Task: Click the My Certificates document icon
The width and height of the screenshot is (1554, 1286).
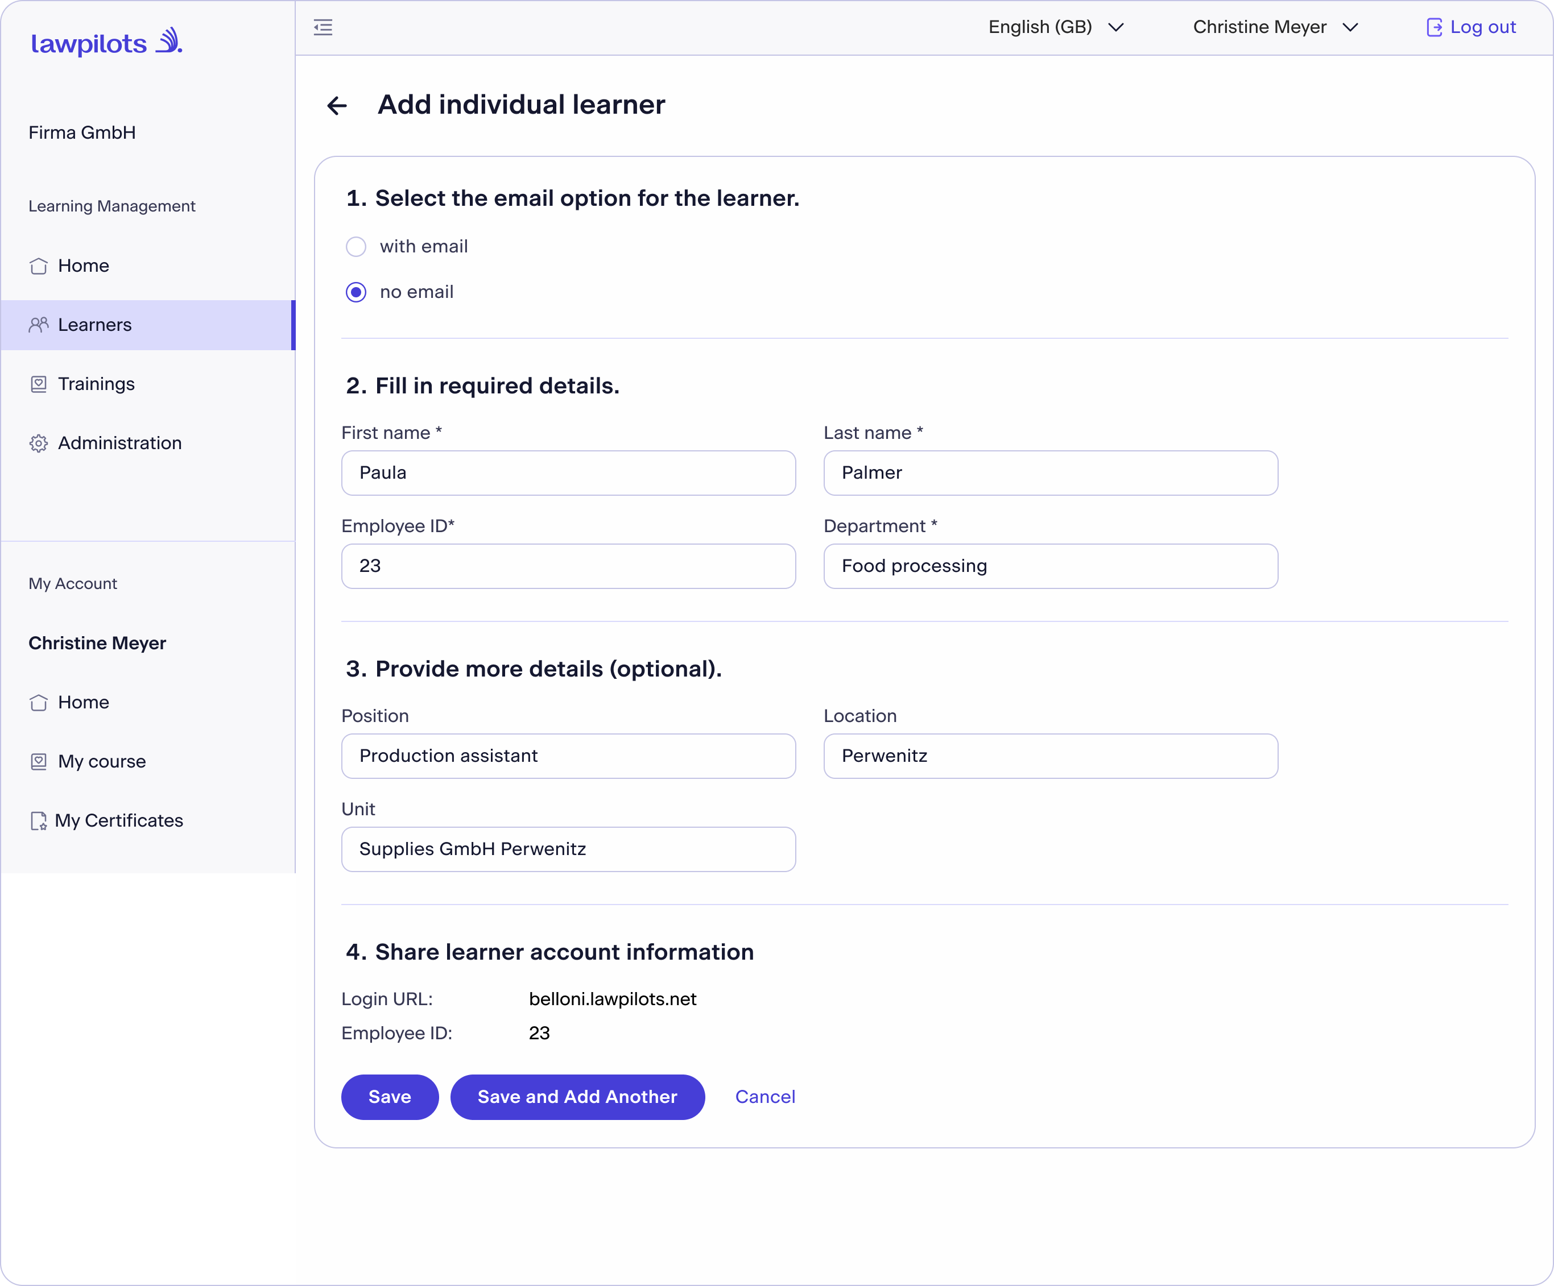Action: click(x=39, y=820)
